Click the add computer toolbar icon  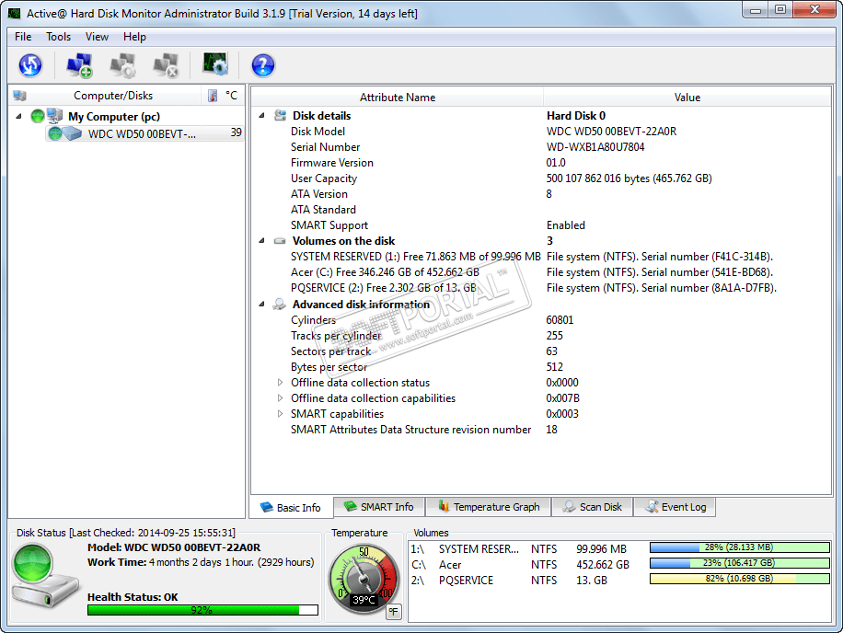(x=79, y=65)
